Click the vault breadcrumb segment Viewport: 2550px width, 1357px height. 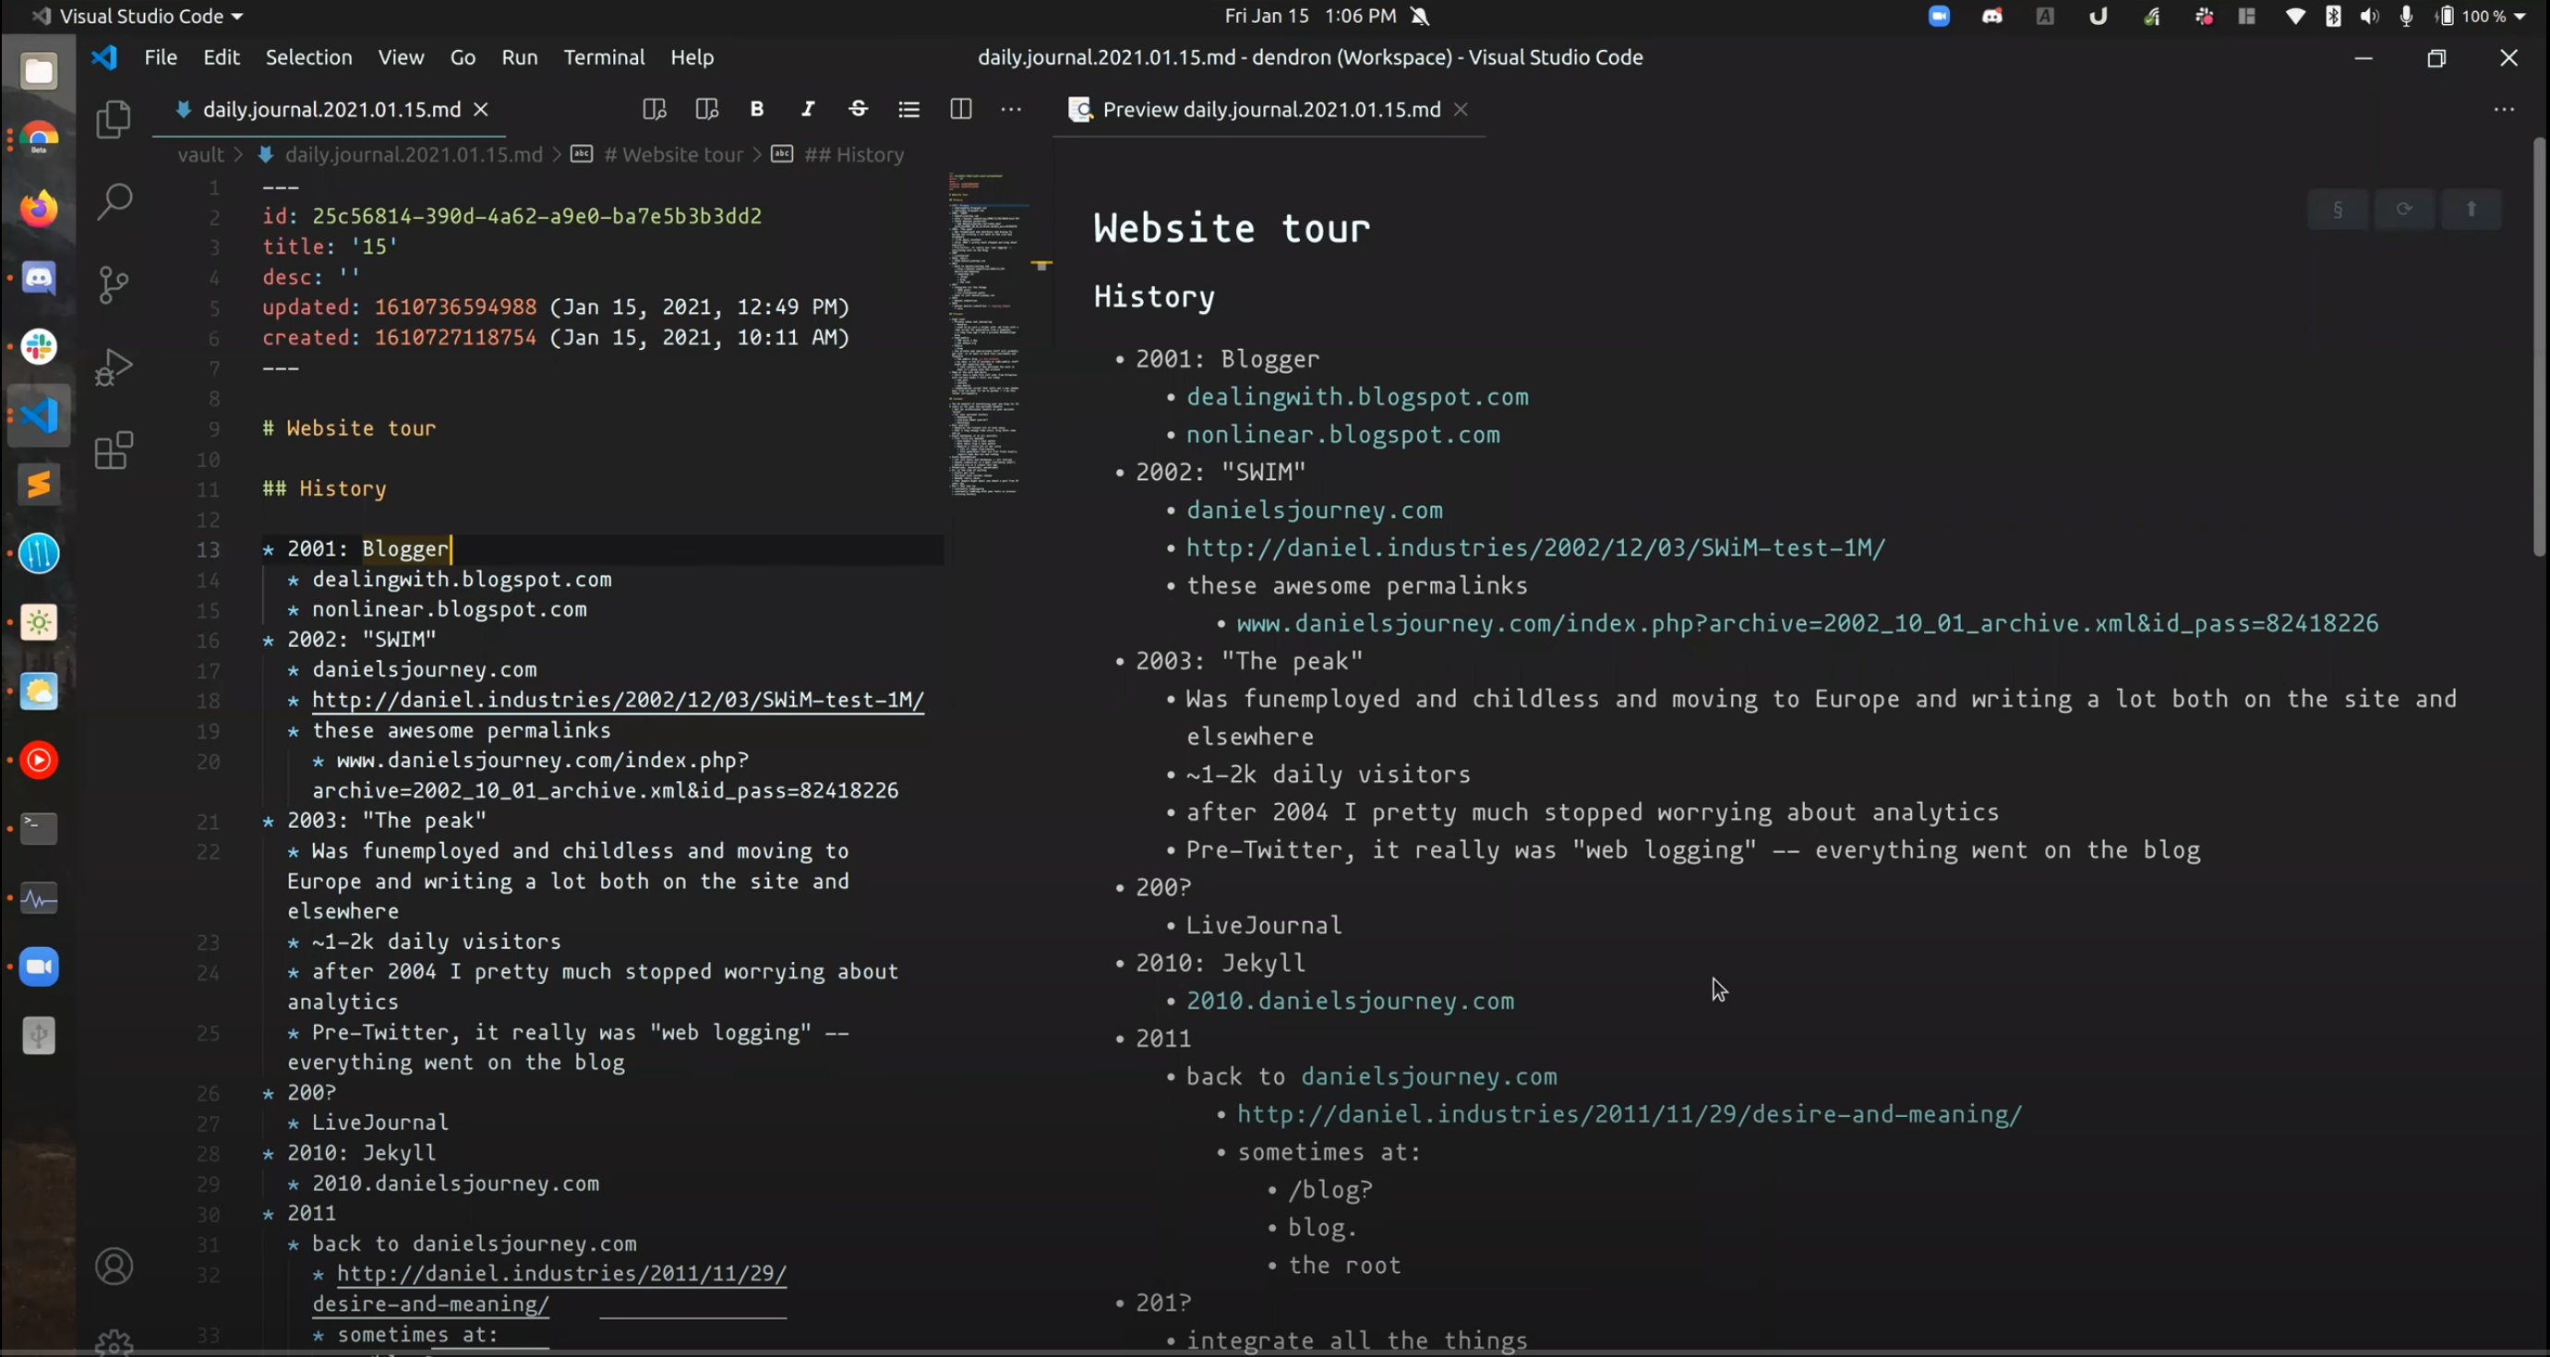(x=201, y=154)
